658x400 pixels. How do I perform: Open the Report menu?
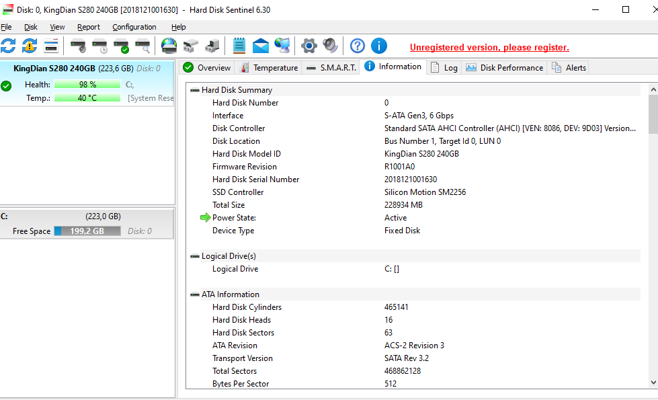(88, 27)
